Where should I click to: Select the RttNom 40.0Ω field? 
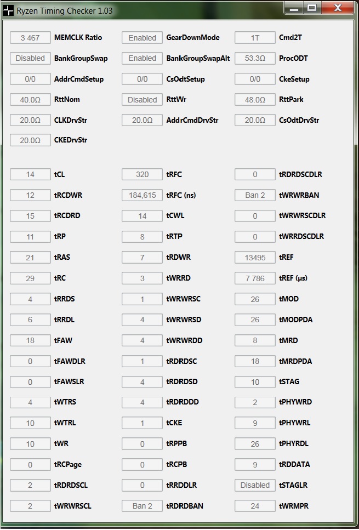pyautogui.click(x=30, y=100)
